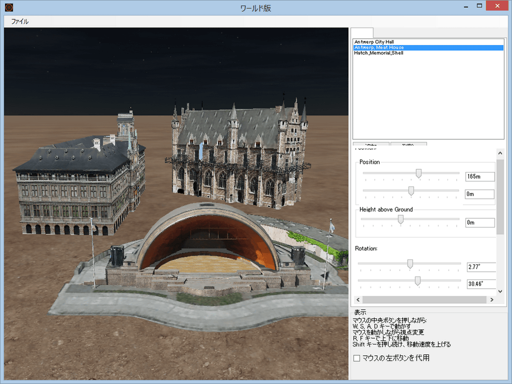Viewport: 512px width, 384px height.
Task: Click the properties panel scroll up arrow
Action: point(500,153)
